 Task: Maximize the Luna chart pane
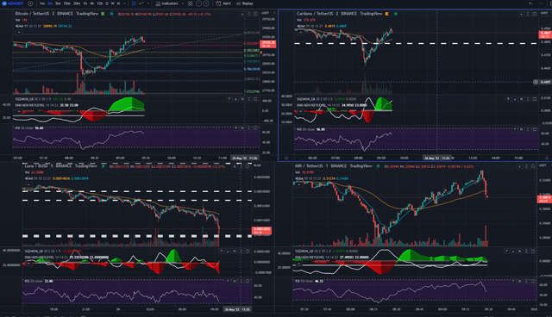pyautogui.click(x=248, y=166)
